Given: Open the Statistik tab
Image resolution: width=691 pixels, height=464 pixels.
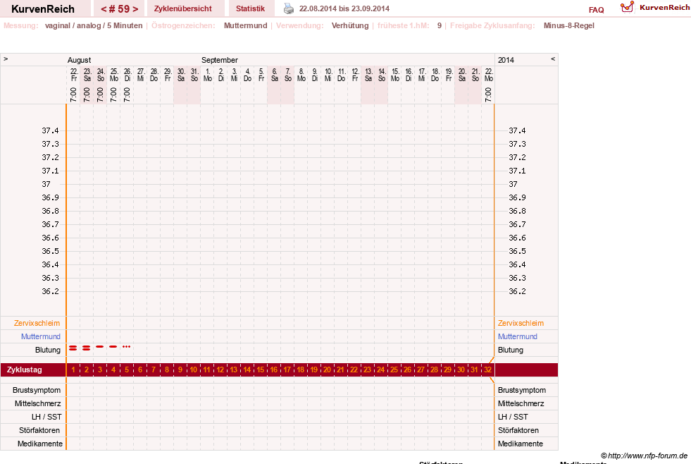Looking at the screenshot, I should (x=250, y=8).
